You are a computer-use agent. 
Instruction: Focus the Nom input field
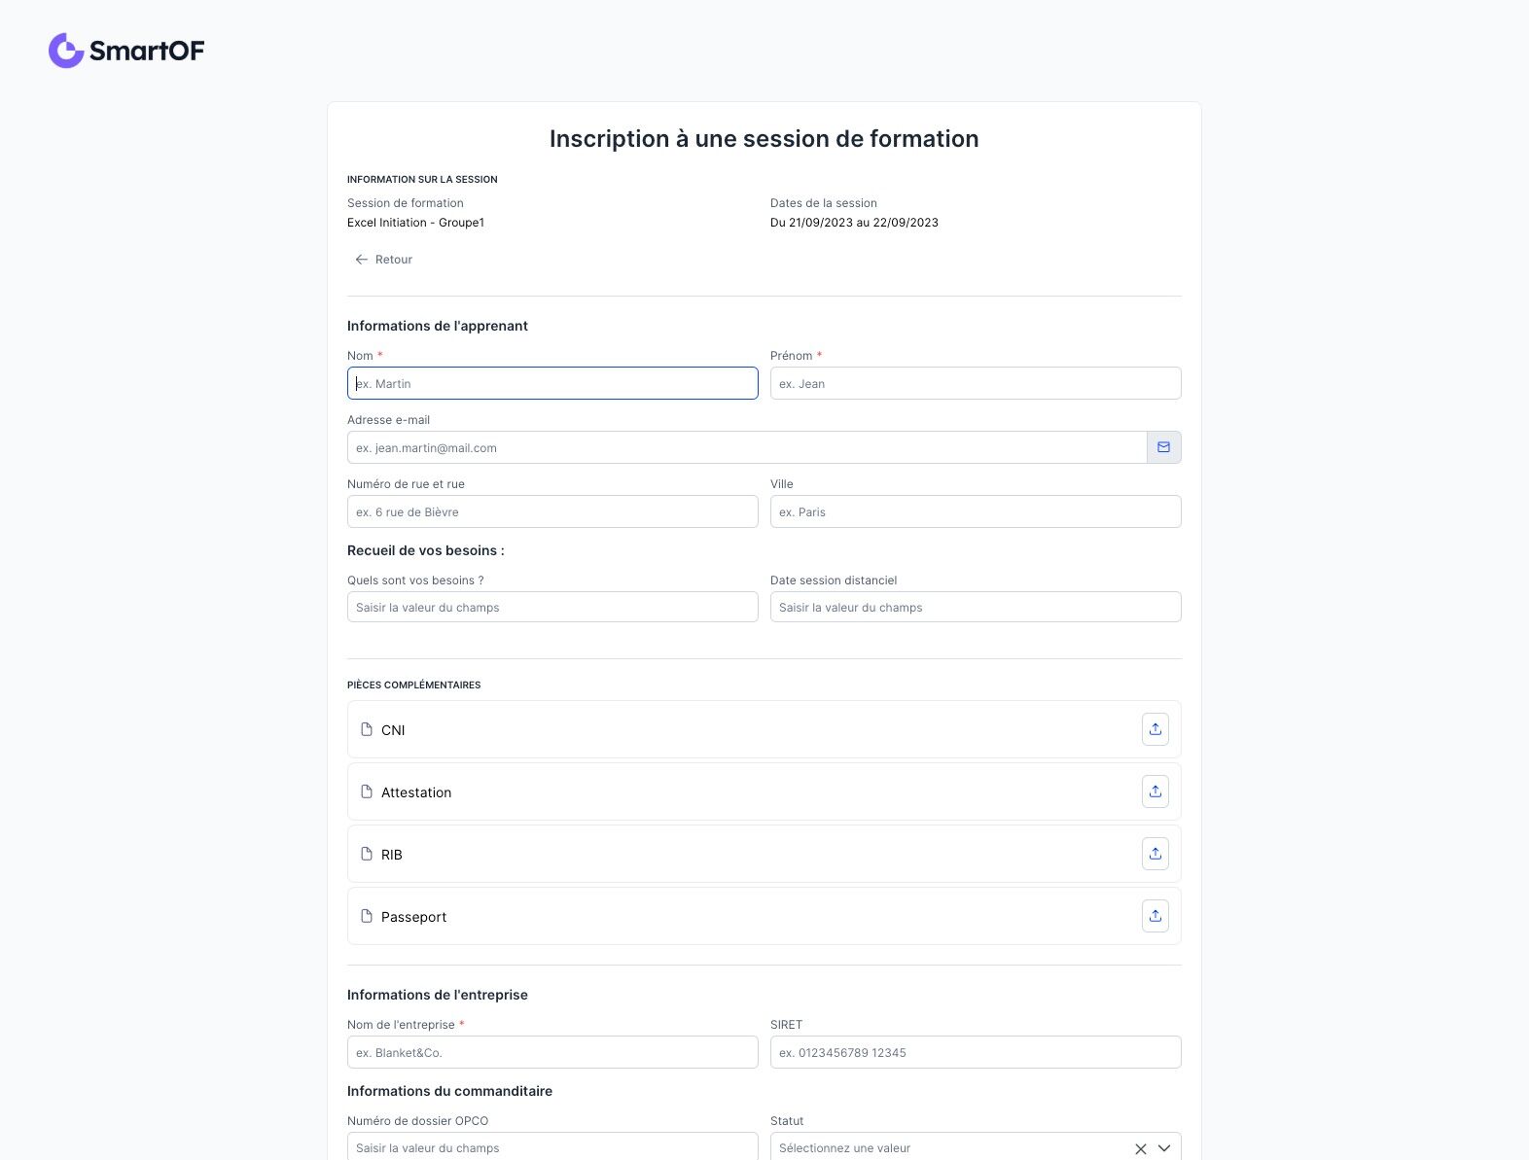[552, 383]
